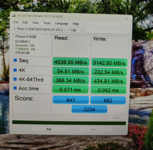Open the Help menu
153x150 pixels.
point(76,24)
